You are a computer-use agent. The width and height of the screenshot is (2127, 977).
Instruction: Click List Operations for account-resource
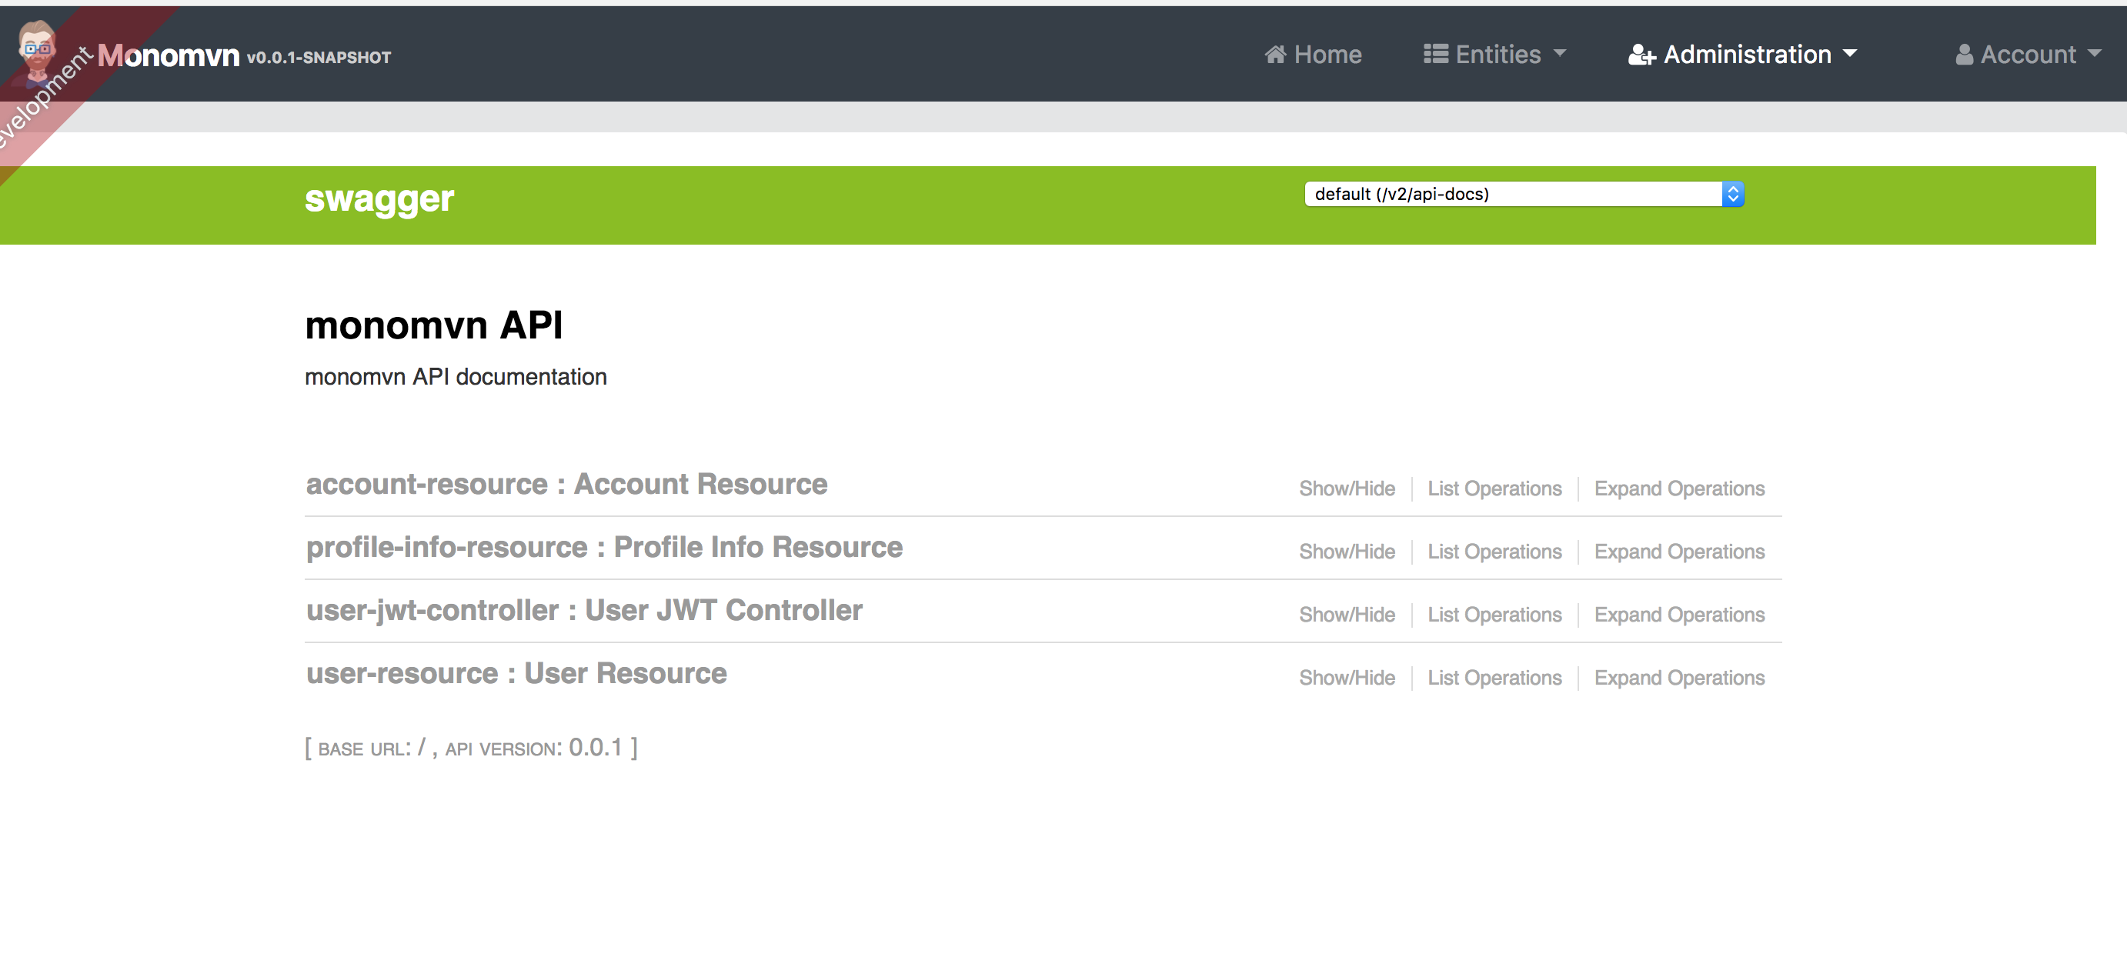tap(1494, 488)
